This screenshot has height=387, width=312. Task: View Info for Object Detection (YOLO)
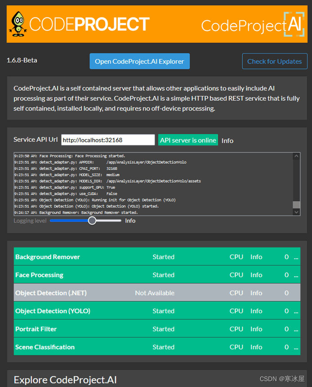[x=256, y=310]
